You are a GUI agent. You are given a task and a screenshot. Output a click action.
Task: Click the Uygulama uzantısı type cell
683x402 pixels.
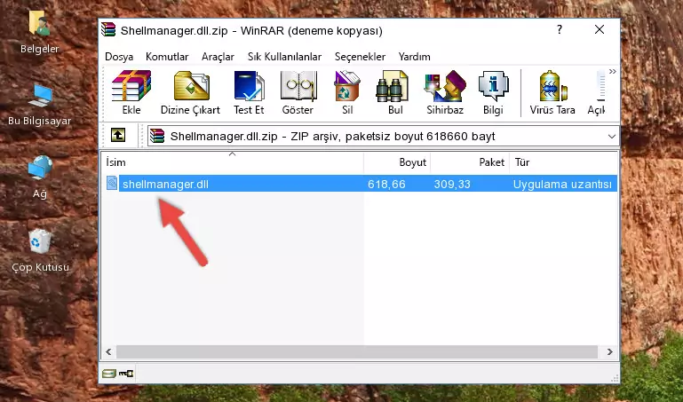562,184
